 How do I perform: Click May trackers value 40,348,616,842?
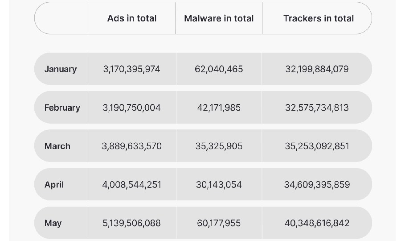click(x=317, y=223)
